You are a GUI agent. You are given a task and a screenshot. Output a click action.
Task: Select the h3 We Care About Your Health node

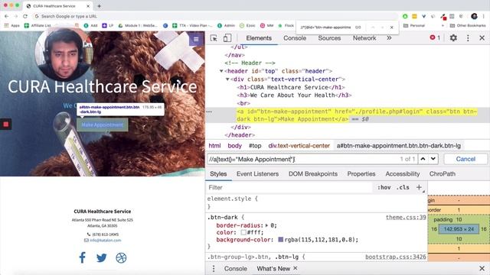pos(294,95)
